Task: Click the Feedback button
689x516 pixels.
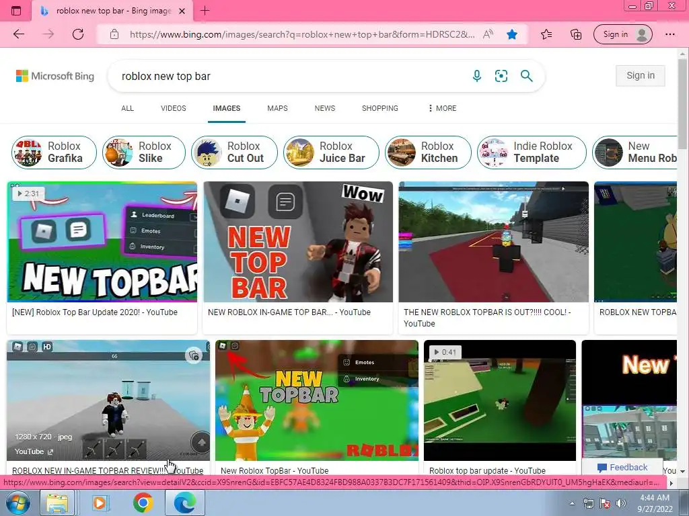Action: pos(622,468)
